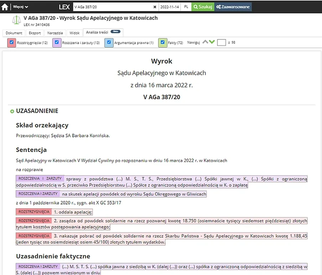Go to the LEX home page icon

click(x=5, y=7)
